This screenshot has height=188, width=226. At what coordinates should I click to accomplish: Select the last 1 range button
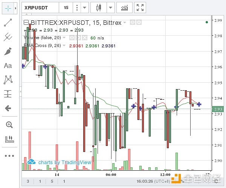click(64, 181)
